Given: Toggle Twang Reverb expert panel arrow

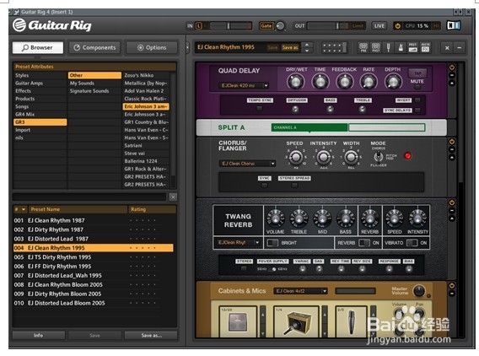Looking at the screenshot, I should point(452,218).
